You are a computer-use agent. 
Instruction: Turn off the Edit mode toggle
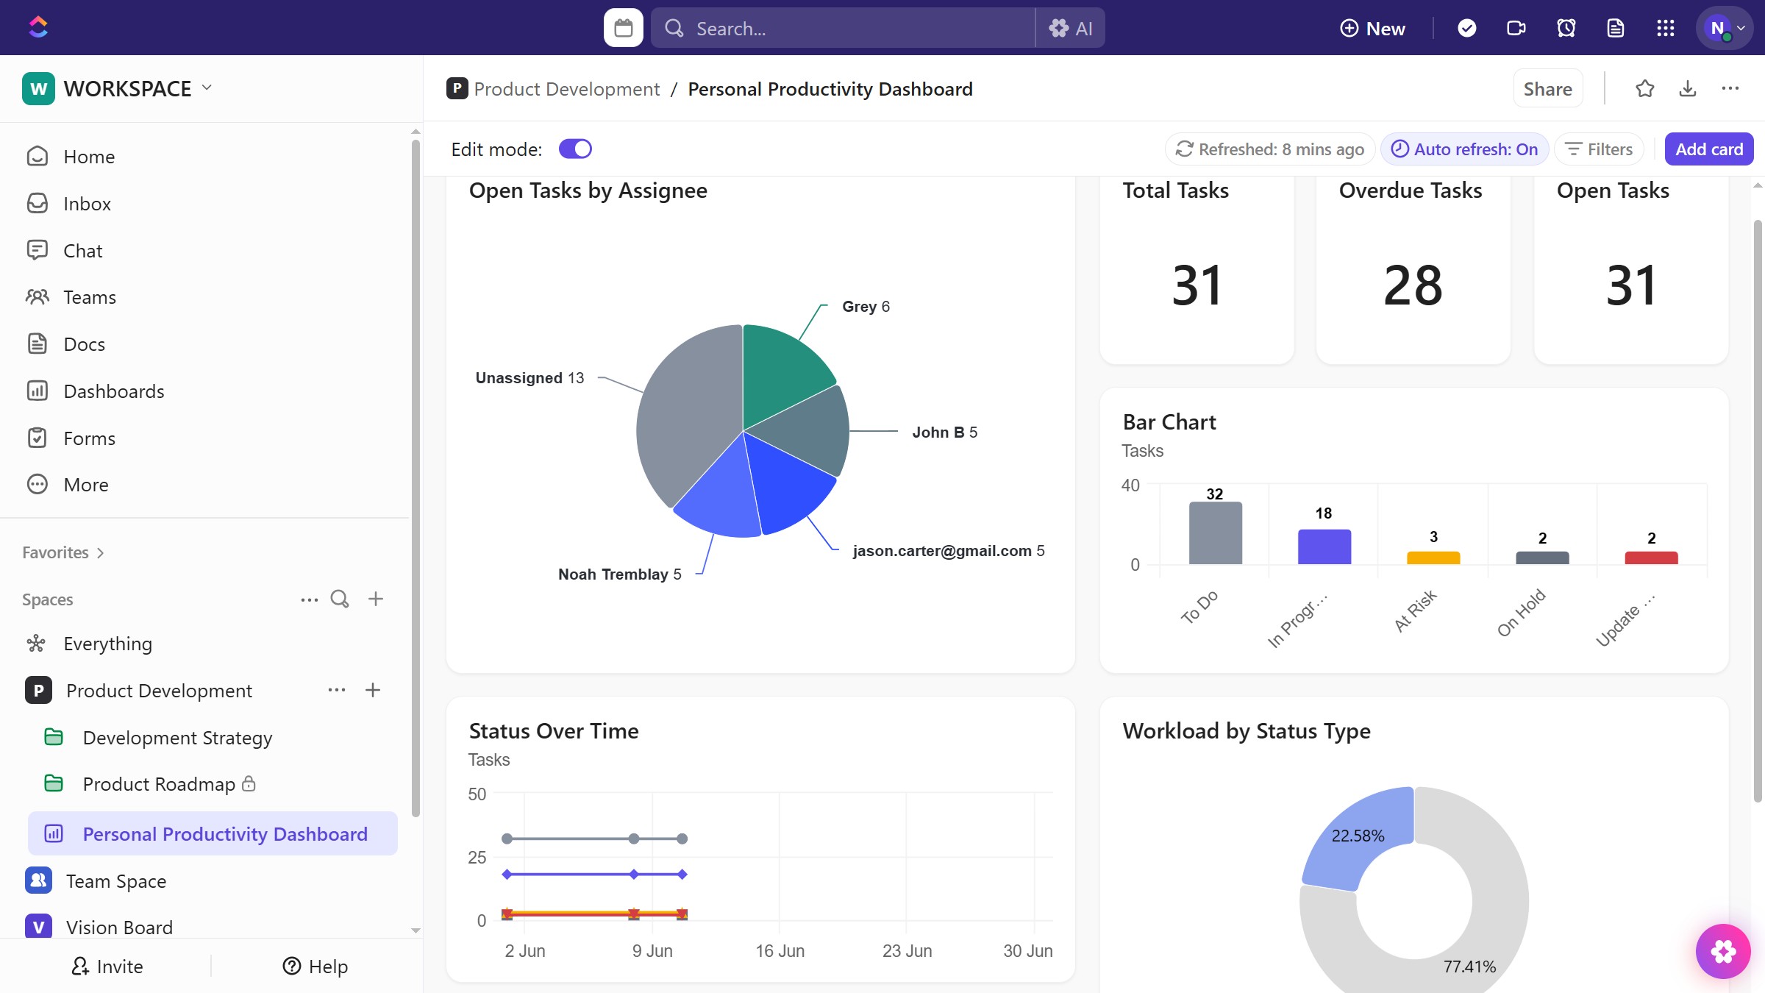click(x=575, y=149)
